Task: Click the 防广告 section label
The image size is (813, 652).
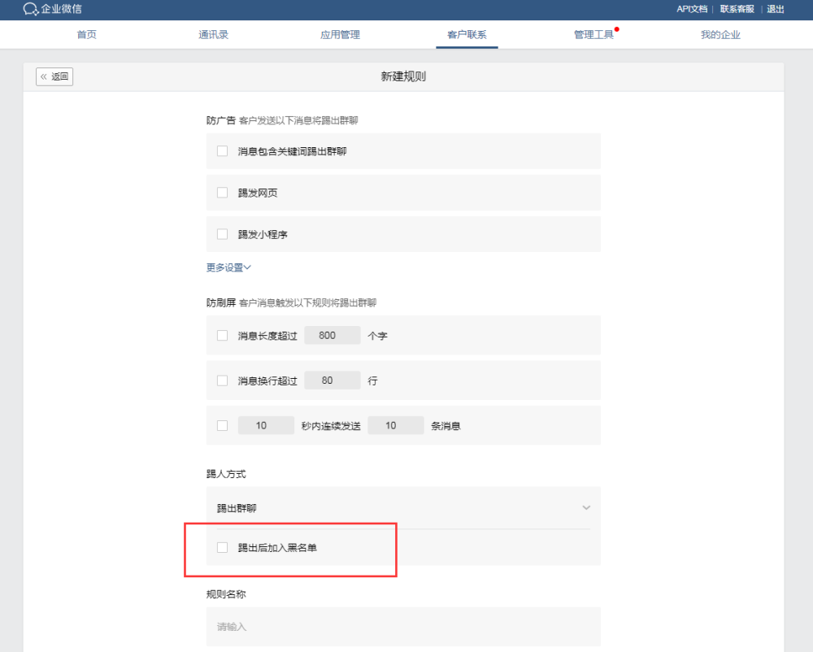Action: (x=221, y=120)
